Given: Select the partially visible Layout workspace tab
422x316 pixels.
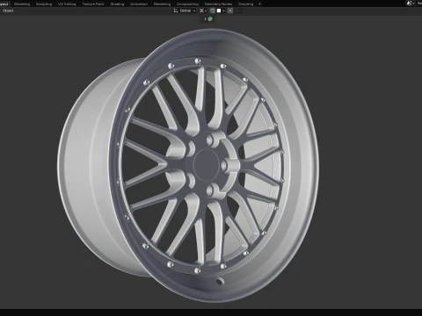Looking at the screenshot, I should pyautogui.click(x=4, y=4).
